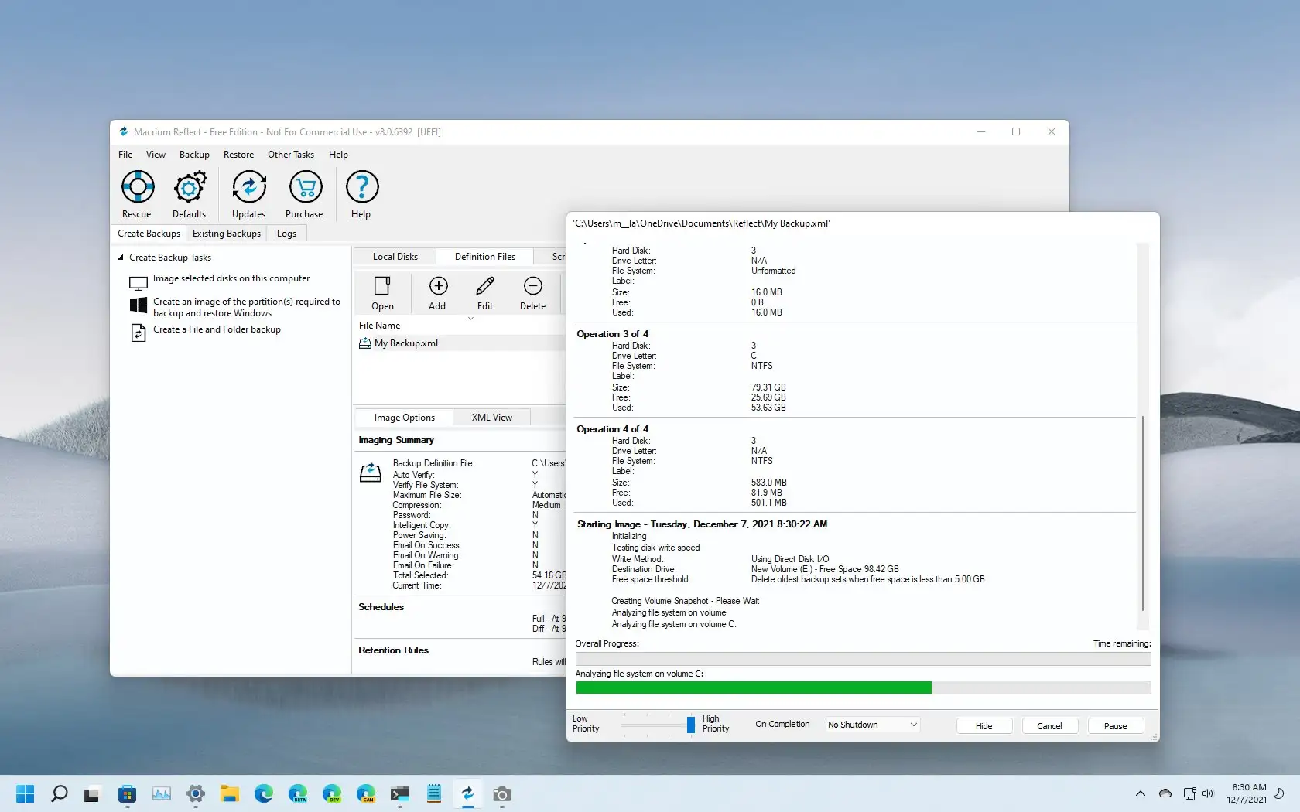Click the OneDrive cloud tray icon
1300x812 pixels.
coord(1165,793)
